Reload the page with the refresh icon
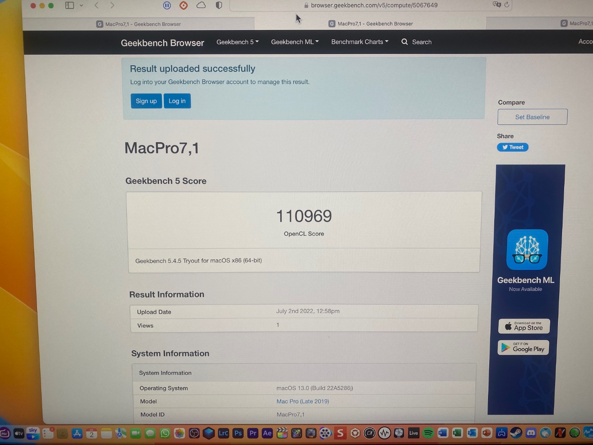The width and height of the screenshot is (593, 445). pyautogui.click(x=507, y=5)
